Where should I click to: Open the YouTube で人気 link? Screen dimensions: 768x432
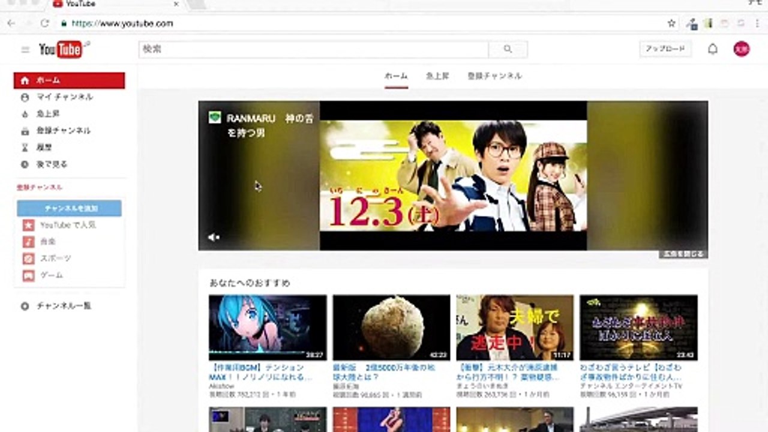point(68,225)
